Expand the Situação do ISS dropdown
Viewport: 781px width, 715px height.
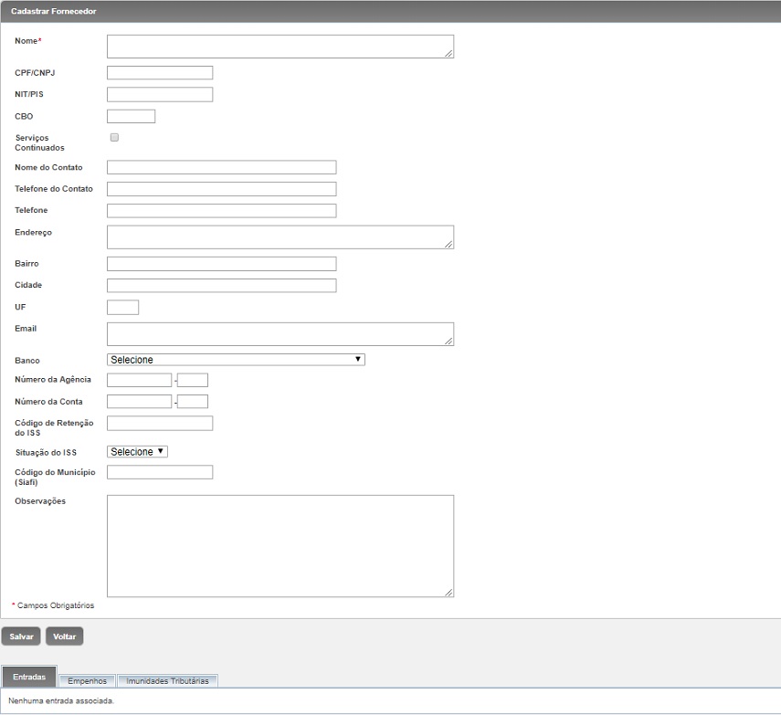[137, 451]
